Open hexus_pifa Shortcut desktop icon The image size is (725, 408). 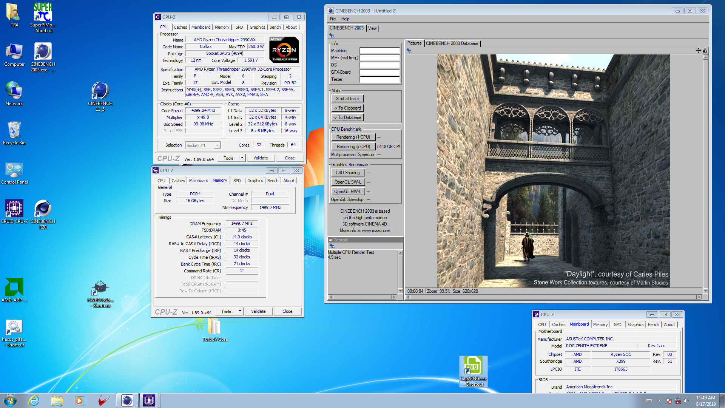pyautogui.click(x=14, y=332)
